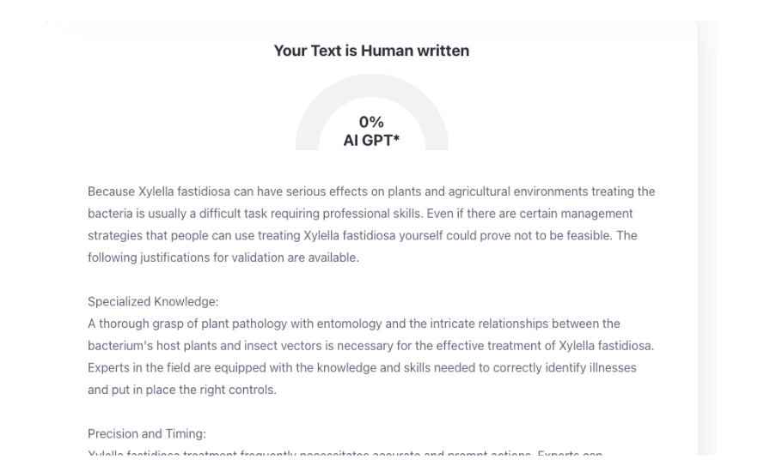The height and width of the screenshot is (460, 770).
Task: Click the line starting "A thorough grasp of plant pathology"
Action: pos(354,323)
